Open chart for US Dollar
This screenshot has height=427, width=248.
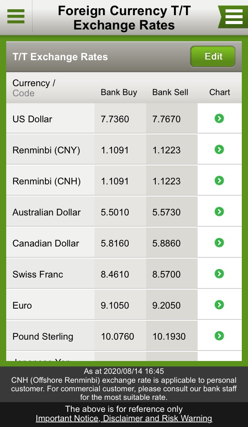click(219, 118)
